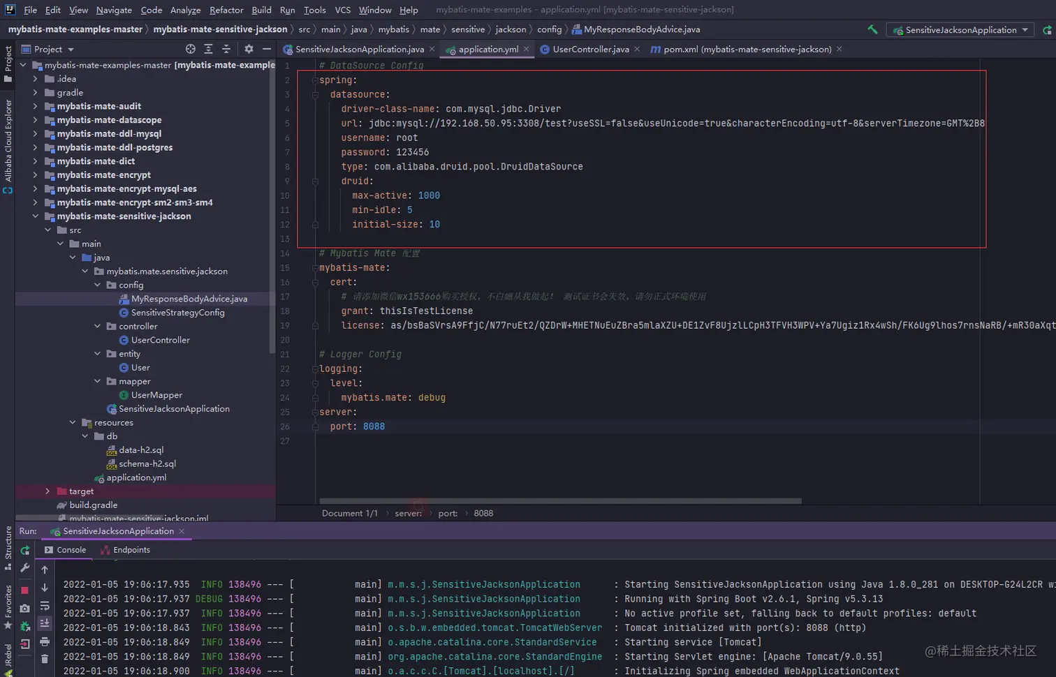Fold the spring: block in the editor gutter
This screenshot has height=677, width=1056.
(x=315, y=80)
